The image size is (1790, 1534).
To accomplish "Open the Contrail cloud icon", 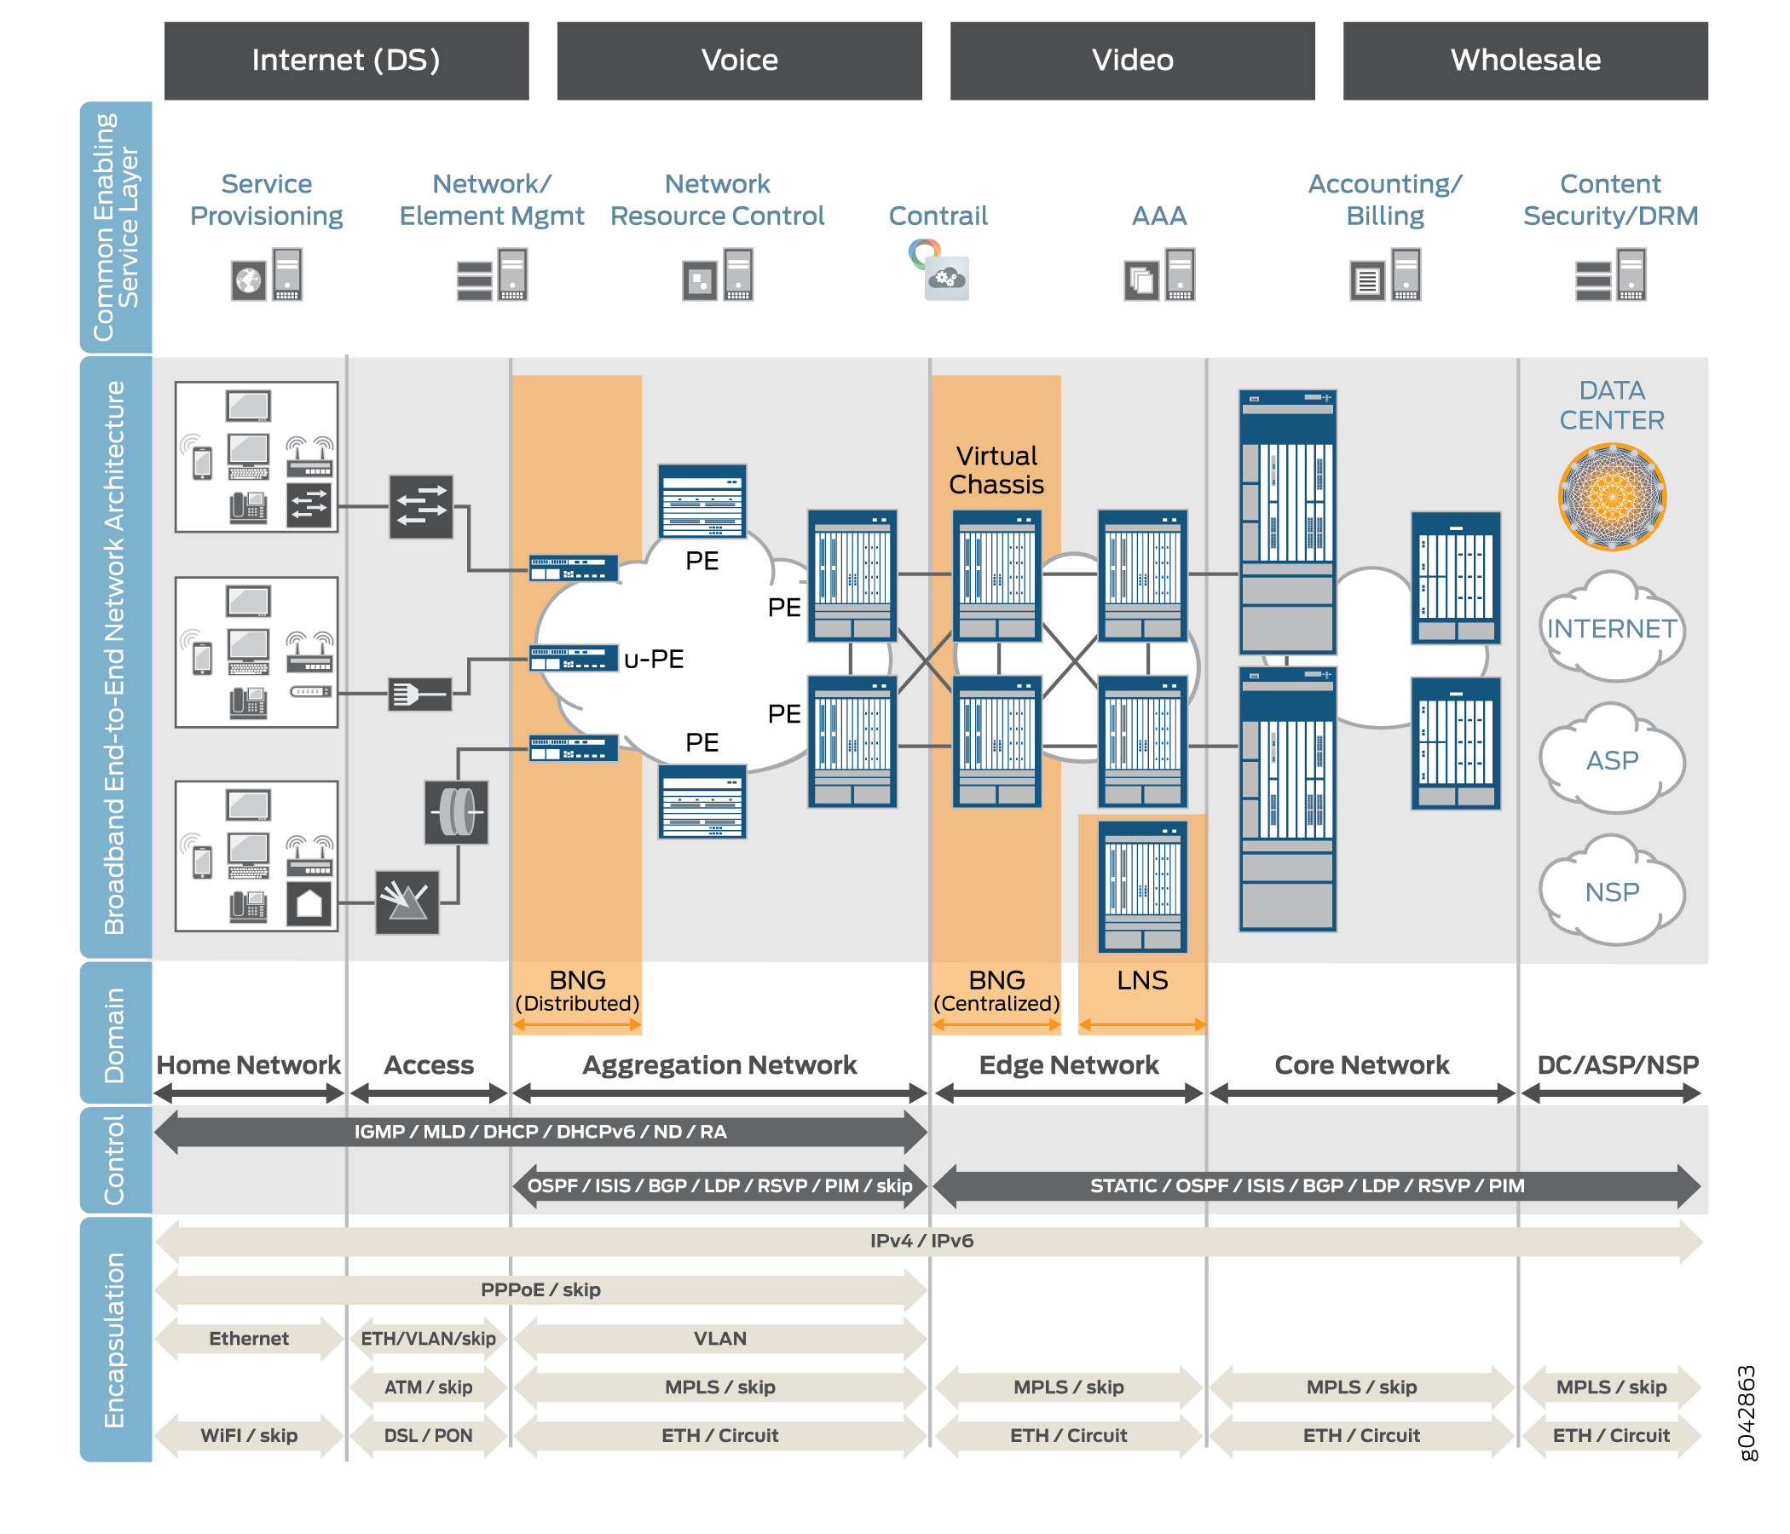I will (947, 277).
